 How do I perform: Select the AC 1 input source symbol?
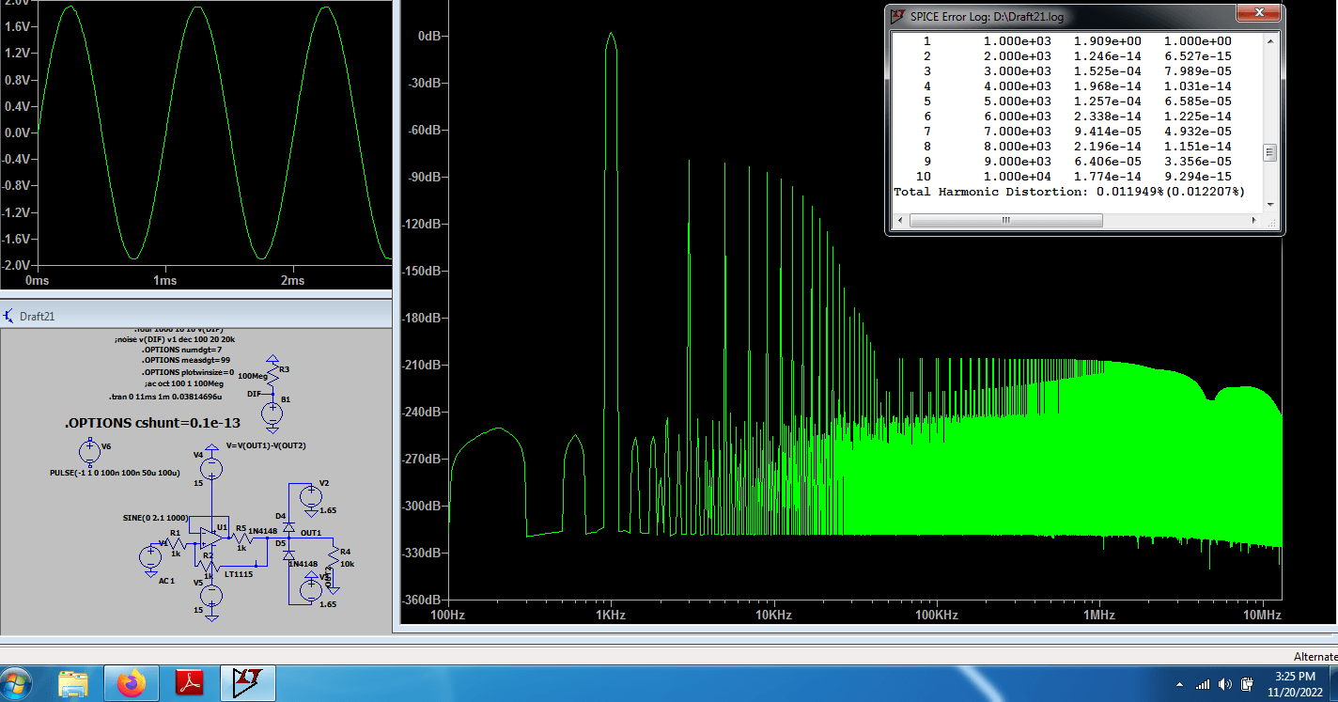[150, 557]
